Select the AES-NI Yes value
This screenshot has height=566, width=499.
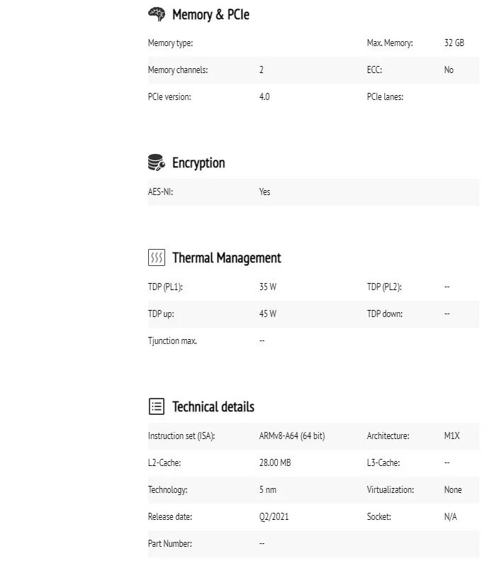264,192
